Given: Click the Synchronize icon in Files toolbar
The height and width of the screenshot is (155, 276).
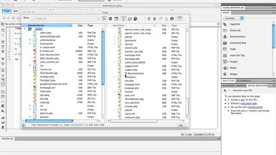Looking at the screenshot, I should (172, 19).
